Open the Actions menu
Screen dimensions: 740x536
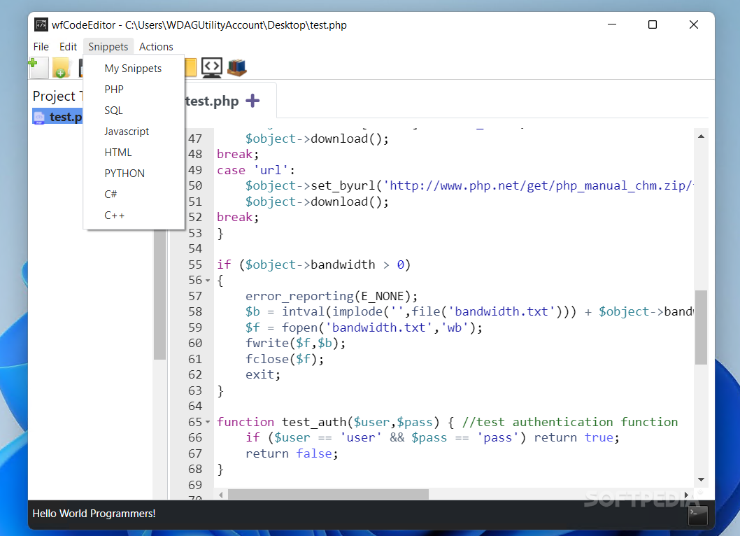click(x=156, y=47)
